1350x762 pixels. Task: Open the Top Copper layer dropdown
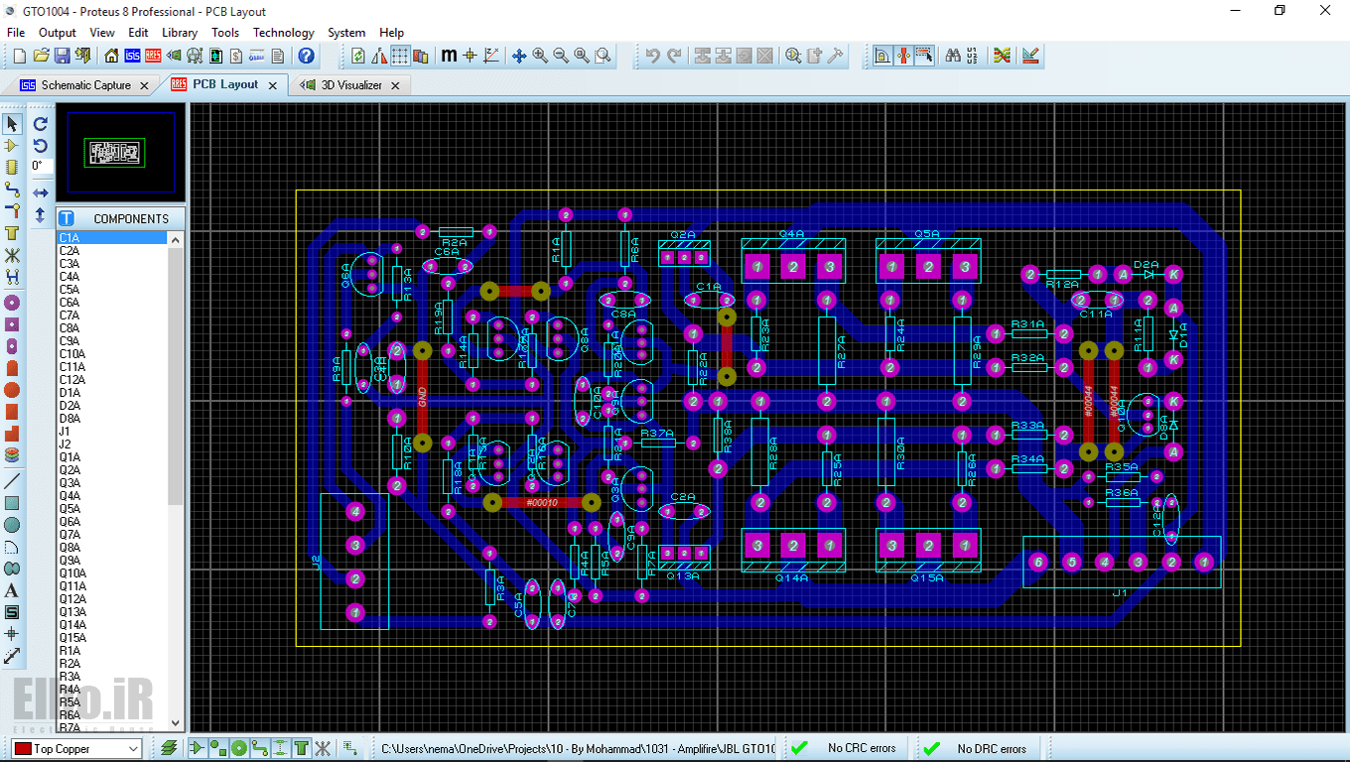[x=132, y=749]
